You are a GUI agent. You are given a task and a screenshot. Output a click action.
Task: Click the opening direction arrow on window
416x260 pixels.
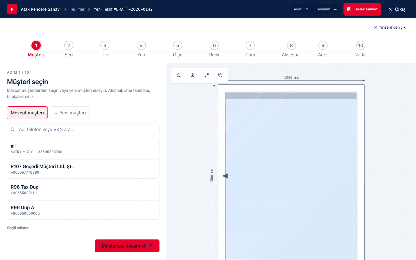click(228, 176)
